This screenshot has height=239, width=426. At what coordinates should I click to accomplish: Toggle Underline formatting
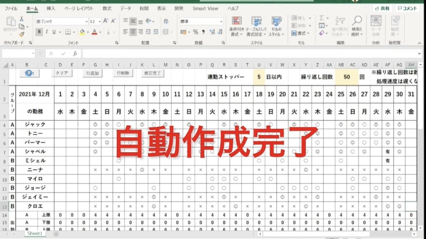[x=54, y=32]
